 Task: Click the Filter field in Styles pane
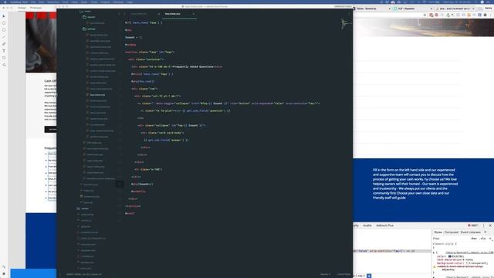[451, 239]
